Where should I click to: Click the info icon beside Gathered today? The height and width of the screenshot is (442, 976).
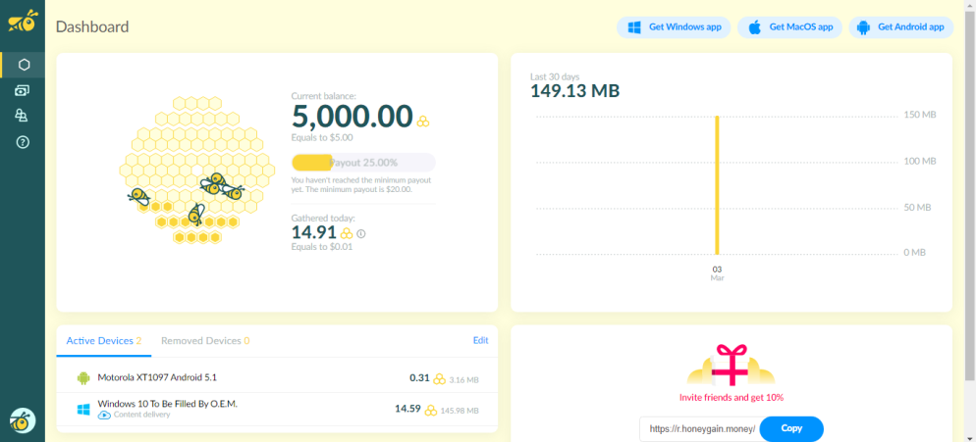click(361, 234)
